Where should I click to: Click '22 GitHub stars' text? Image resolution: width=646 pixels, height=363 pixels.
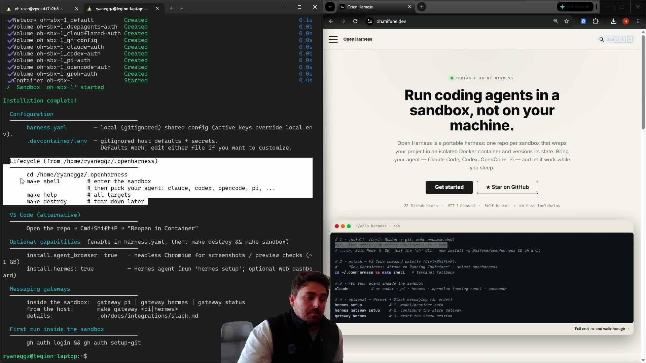(x=421, y=206)
